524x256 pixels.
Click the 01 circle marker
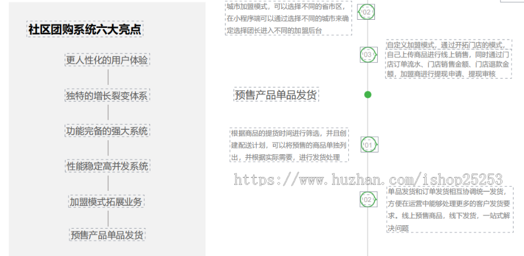pos(369,144)
